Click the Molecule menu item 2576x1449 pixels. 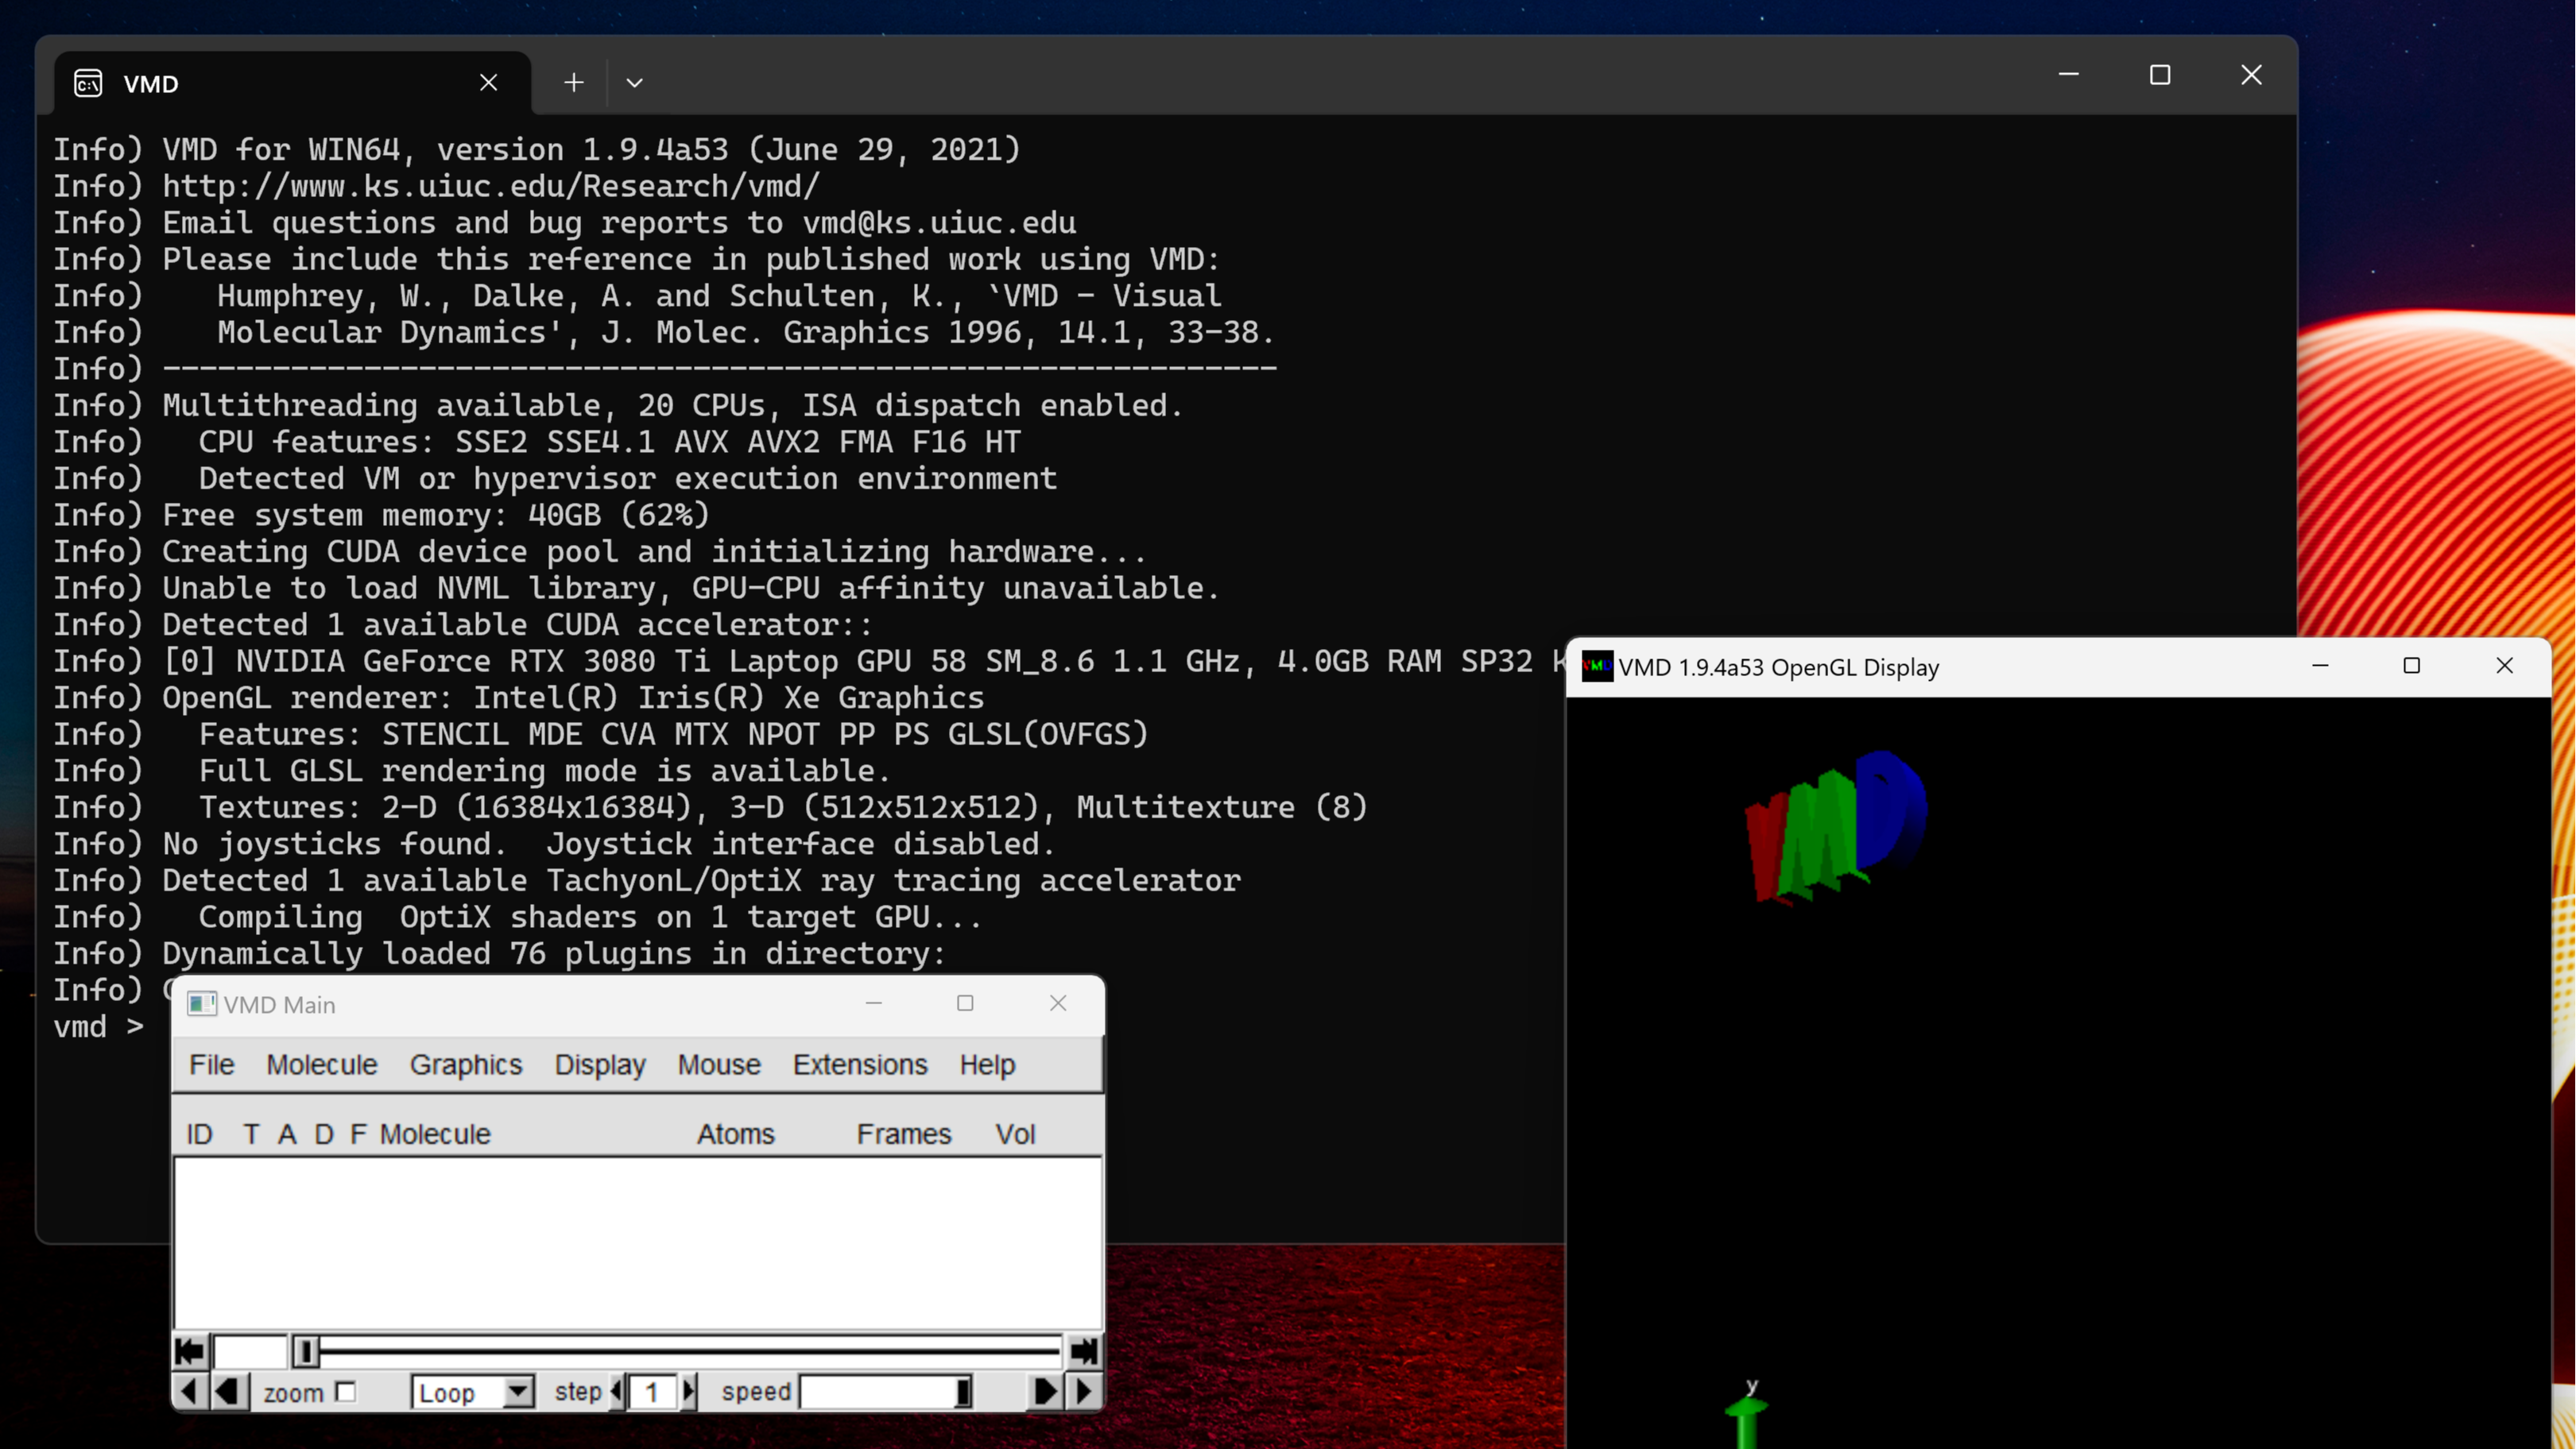tap(322, 1063)
